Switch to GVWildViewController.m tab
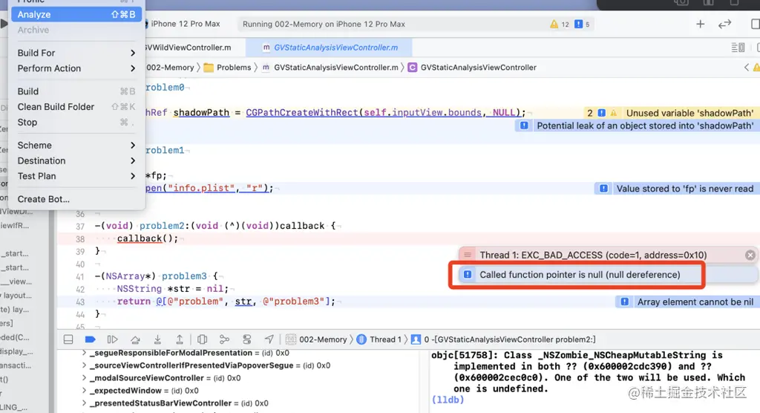This screenshot has width=760, height=413. (x=189, y=48)
